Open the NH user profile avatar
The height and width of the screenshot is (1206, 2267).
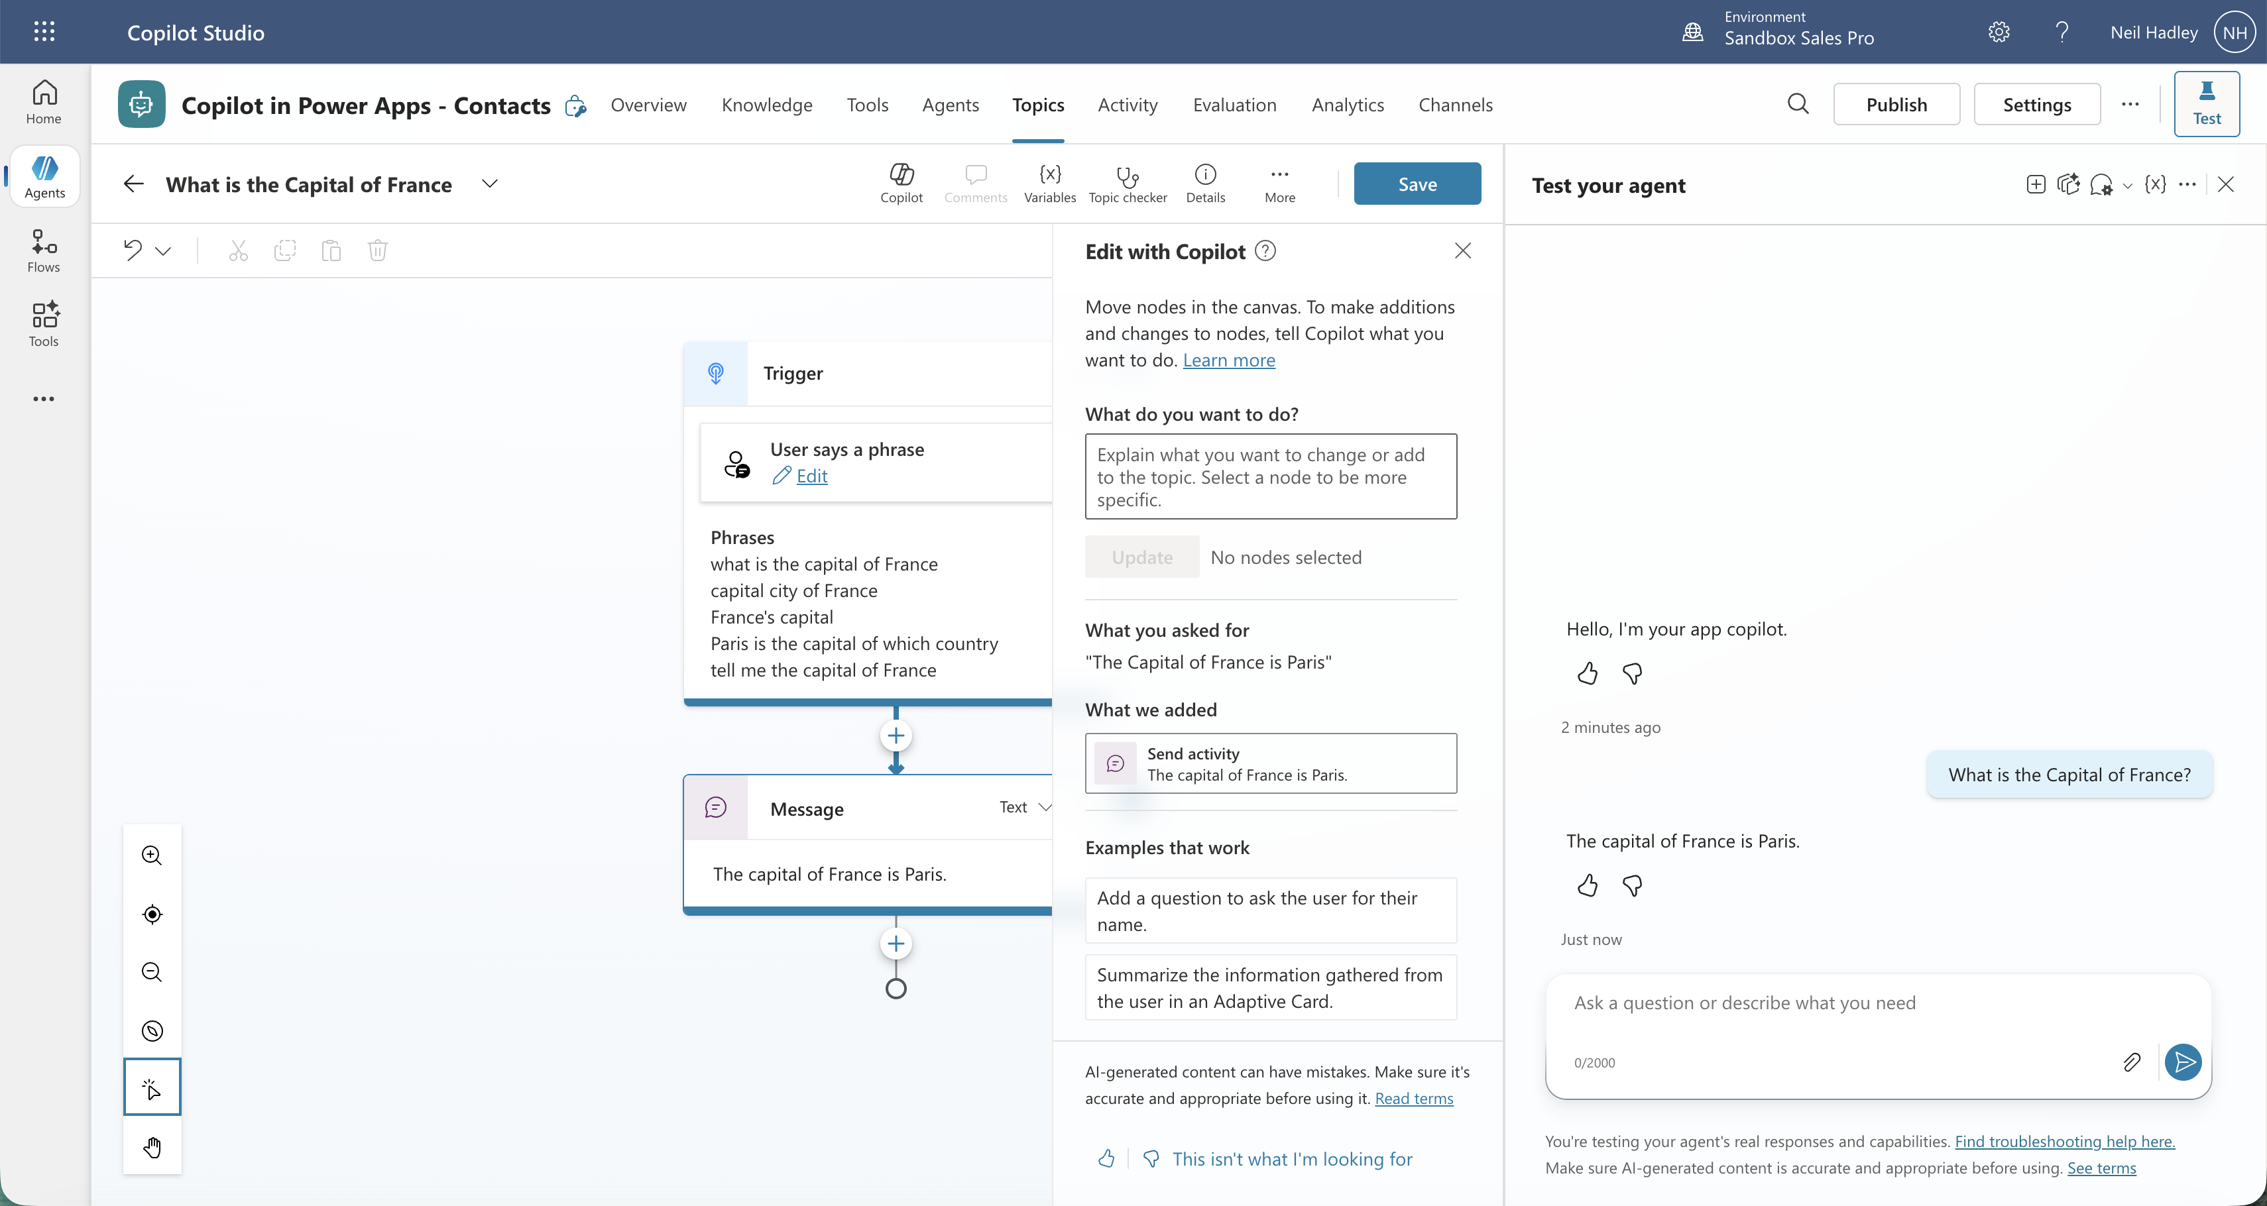coord(2235,32)
